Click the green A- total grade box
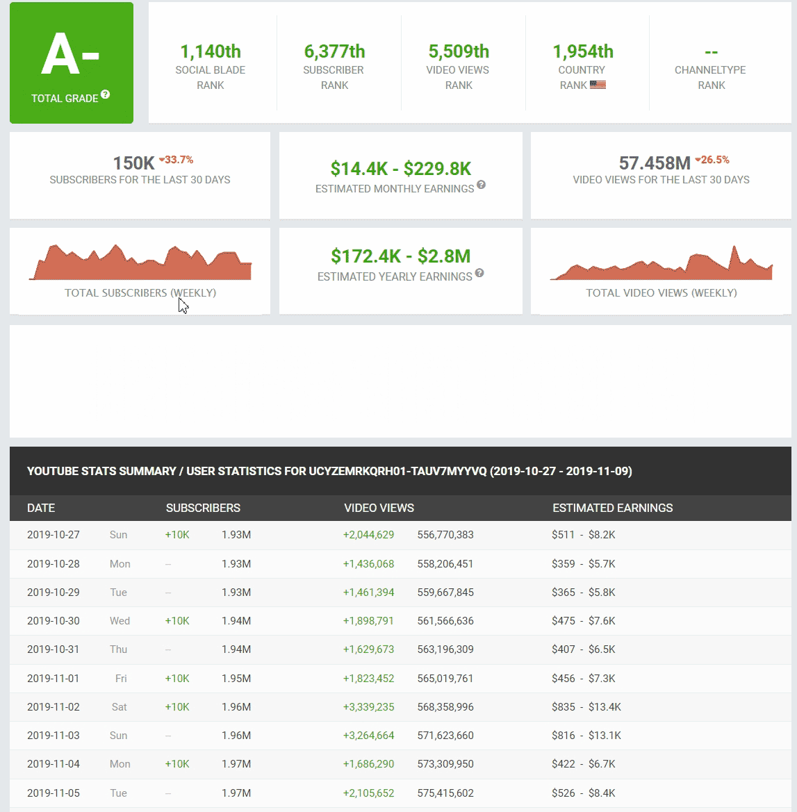797x812 pixels. 72,63
